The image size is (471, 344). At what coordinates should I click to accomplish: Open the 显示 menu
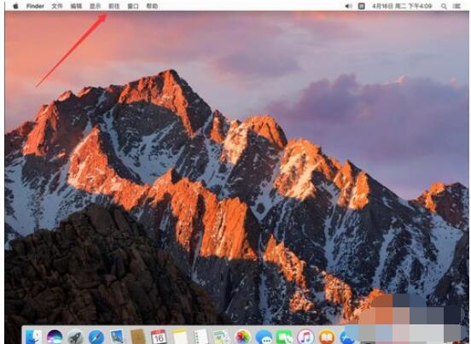pos(96,6)
